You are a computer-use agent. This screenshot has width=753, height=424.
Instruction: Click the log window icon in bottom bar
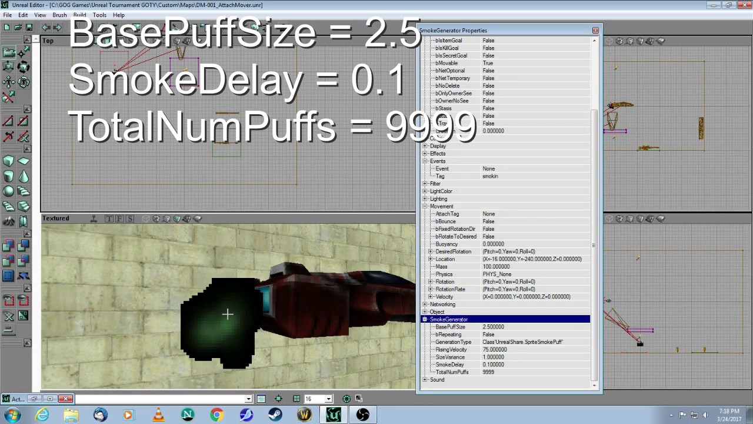click(x=261, y=399)
